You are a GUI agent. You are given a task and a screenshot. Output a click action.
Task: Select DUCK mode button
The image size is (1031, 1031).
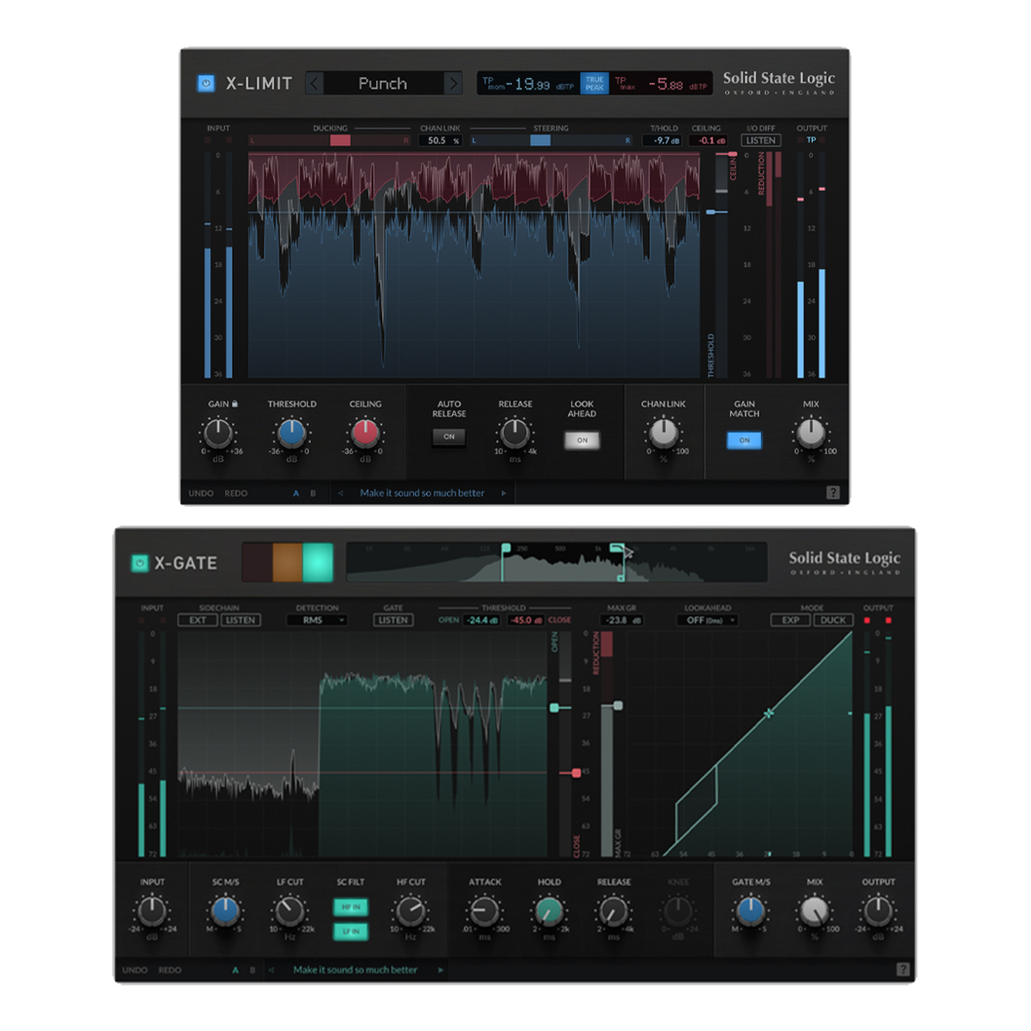833,619
